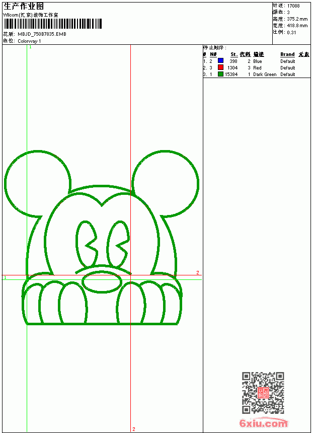Image resolution: width=312 pixels, height=433 pixels.
Task: Click the St. column header
Action: (234, 54)
